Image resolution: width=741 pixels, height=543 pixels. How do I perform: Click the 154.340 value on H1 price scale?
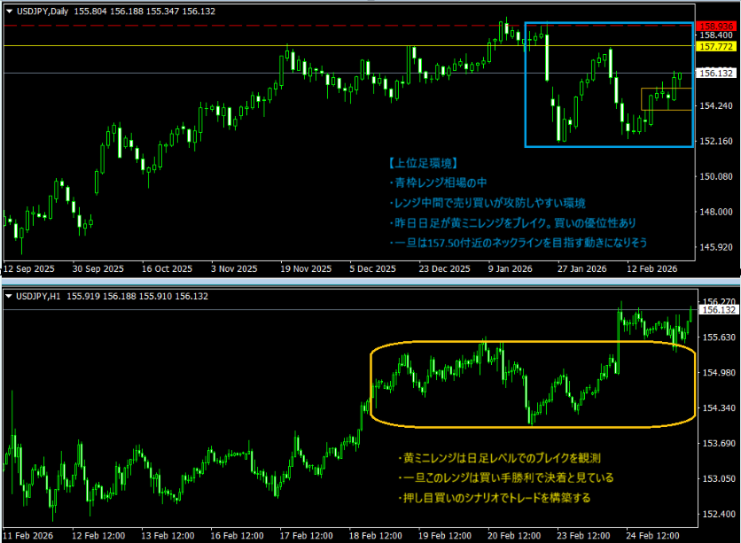pos(719,408)
